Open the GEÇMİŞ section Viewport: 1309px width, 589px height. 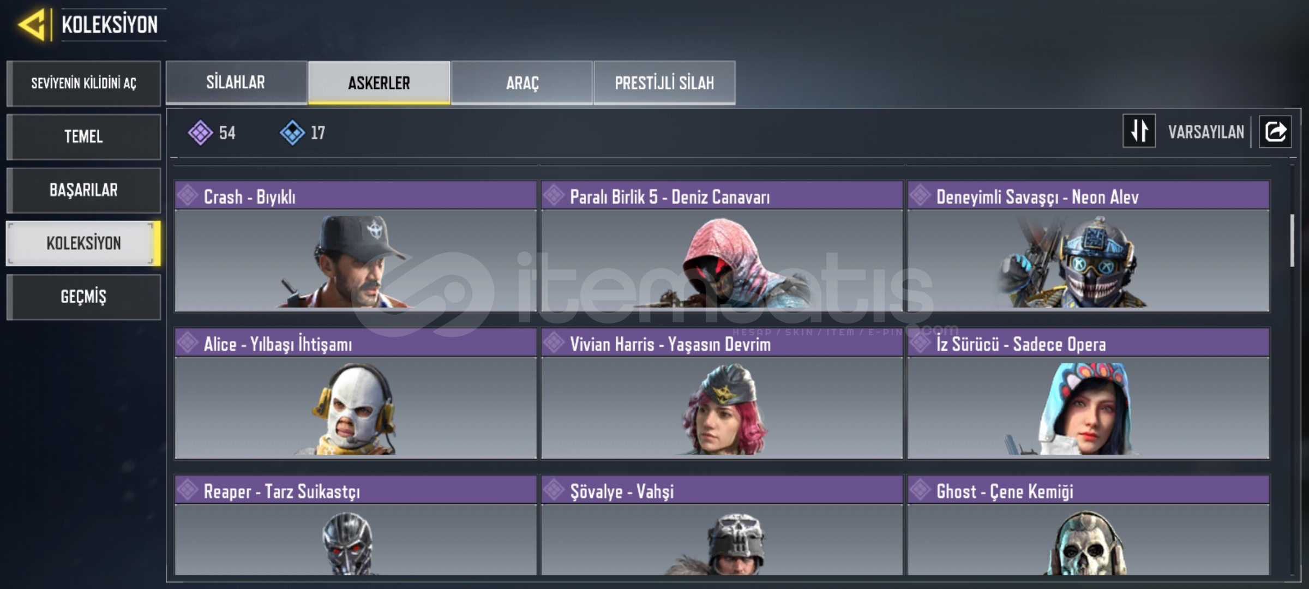(x=83, y=297)
